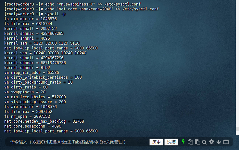Open search with the magnifier icon
The height and width of the screenshot is (150, 239).
204,142
